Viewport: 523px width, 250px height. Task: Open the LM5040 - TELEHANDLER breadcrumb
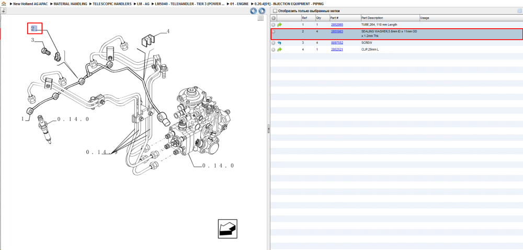(190, 4)
